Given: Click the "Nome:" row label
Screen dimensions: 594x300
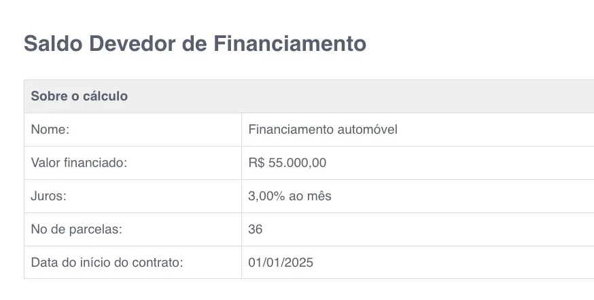Looking at the screenshot, I should [x=50, y=130].
